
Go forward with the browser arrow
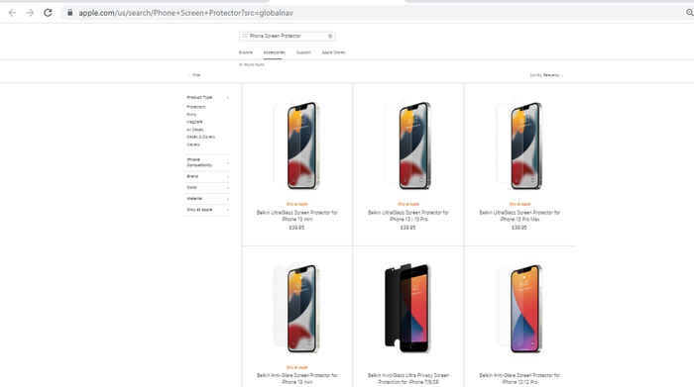point(30,13)
